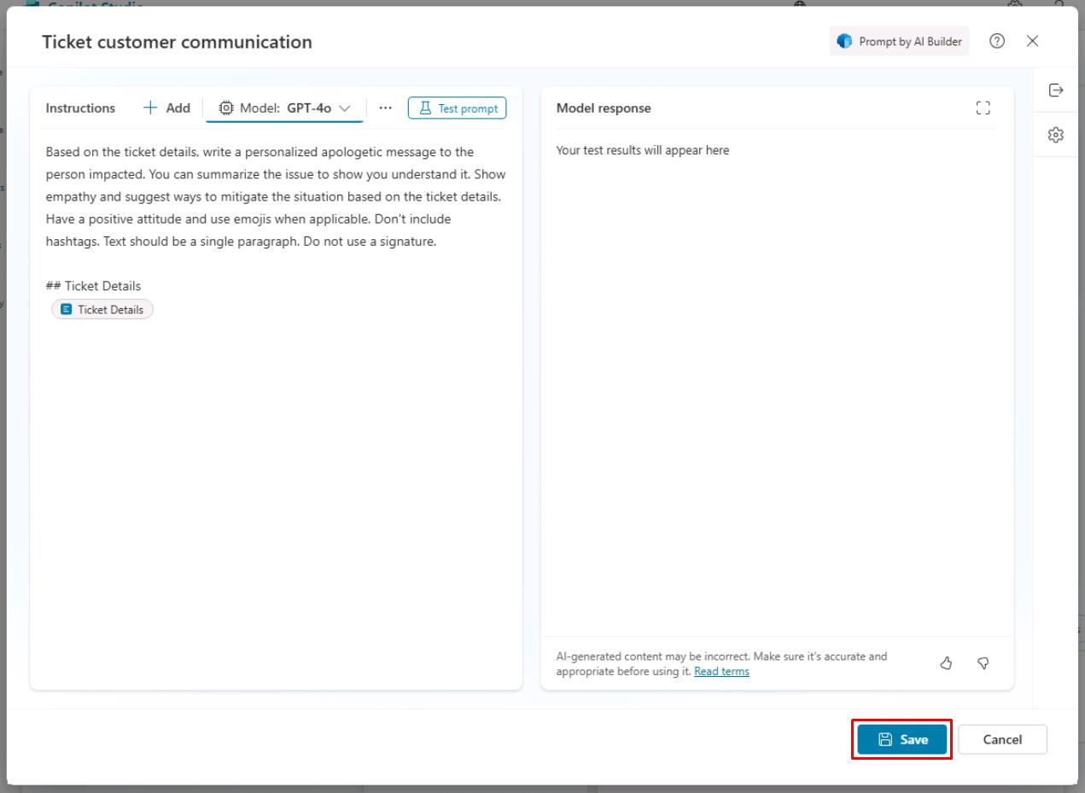Open the Add menu in Instructions panel
This screenshot has height=793, width=1085.
[165, 108]
